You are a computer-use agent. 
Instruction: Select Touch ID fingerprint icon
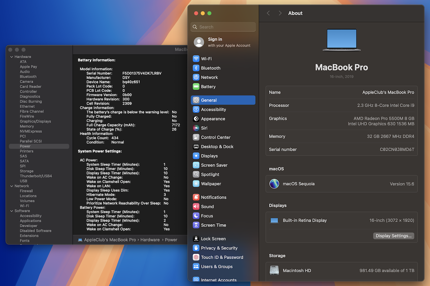coord(196,257)
